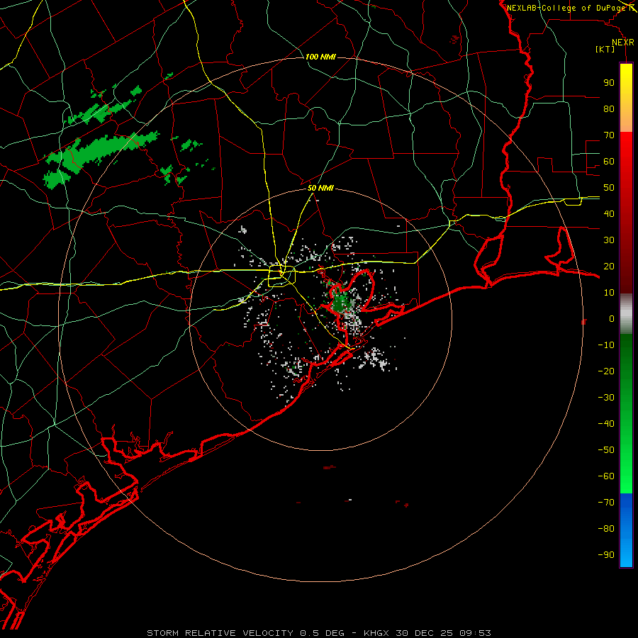The image size is (638, 638).
Task: Click the positive 80 knot scale label
Action: 609,109
